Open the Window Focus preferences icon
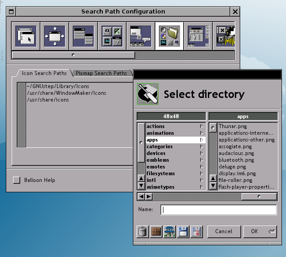The height and width of the screenshot is (257, 286). tap(26, 36)
